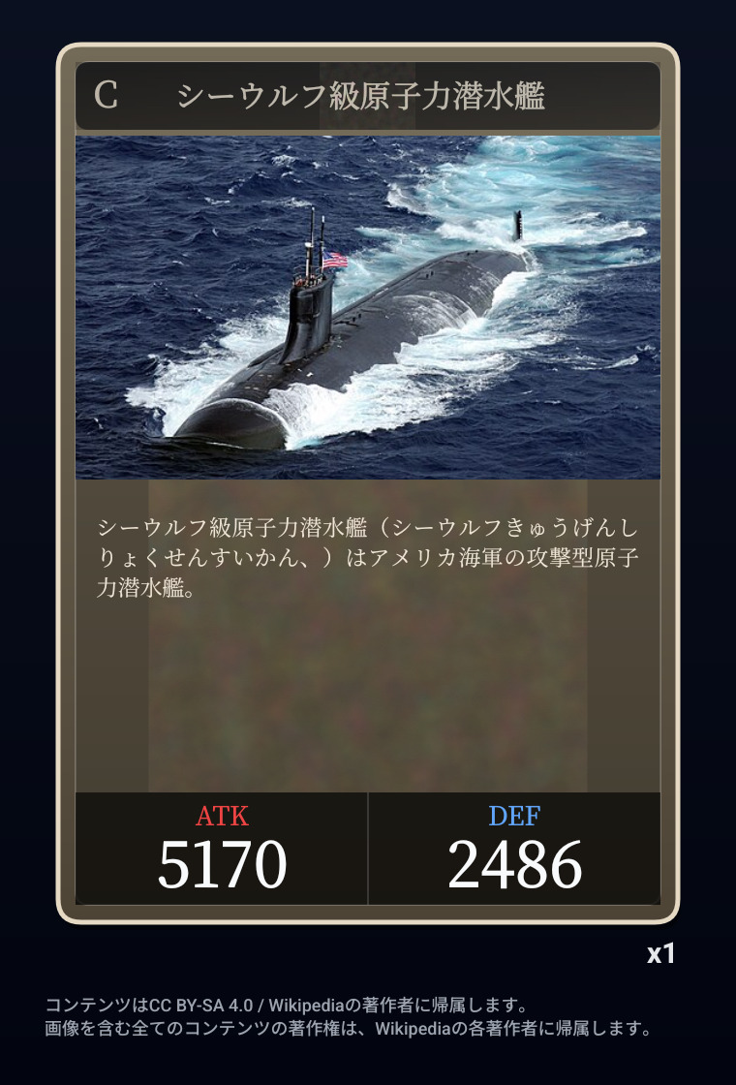Image resolution: width=736 pixels, height=1085 pixels.
Task: Click the card title シーウルフ級原子力潜水艦
Action: (x=361, y=96)
